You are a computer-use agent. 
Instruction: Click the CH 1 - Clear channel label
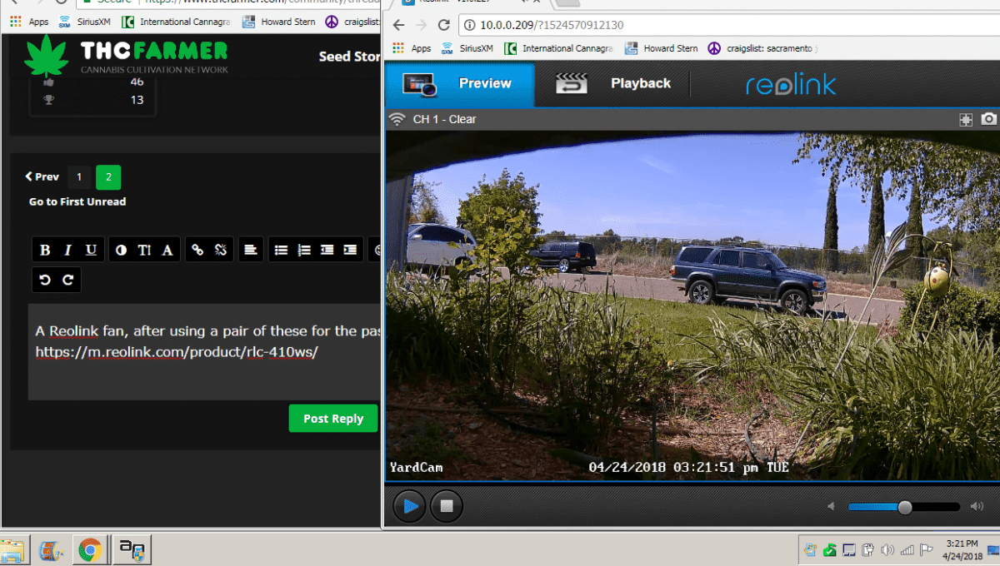click(x=444, y=119)
